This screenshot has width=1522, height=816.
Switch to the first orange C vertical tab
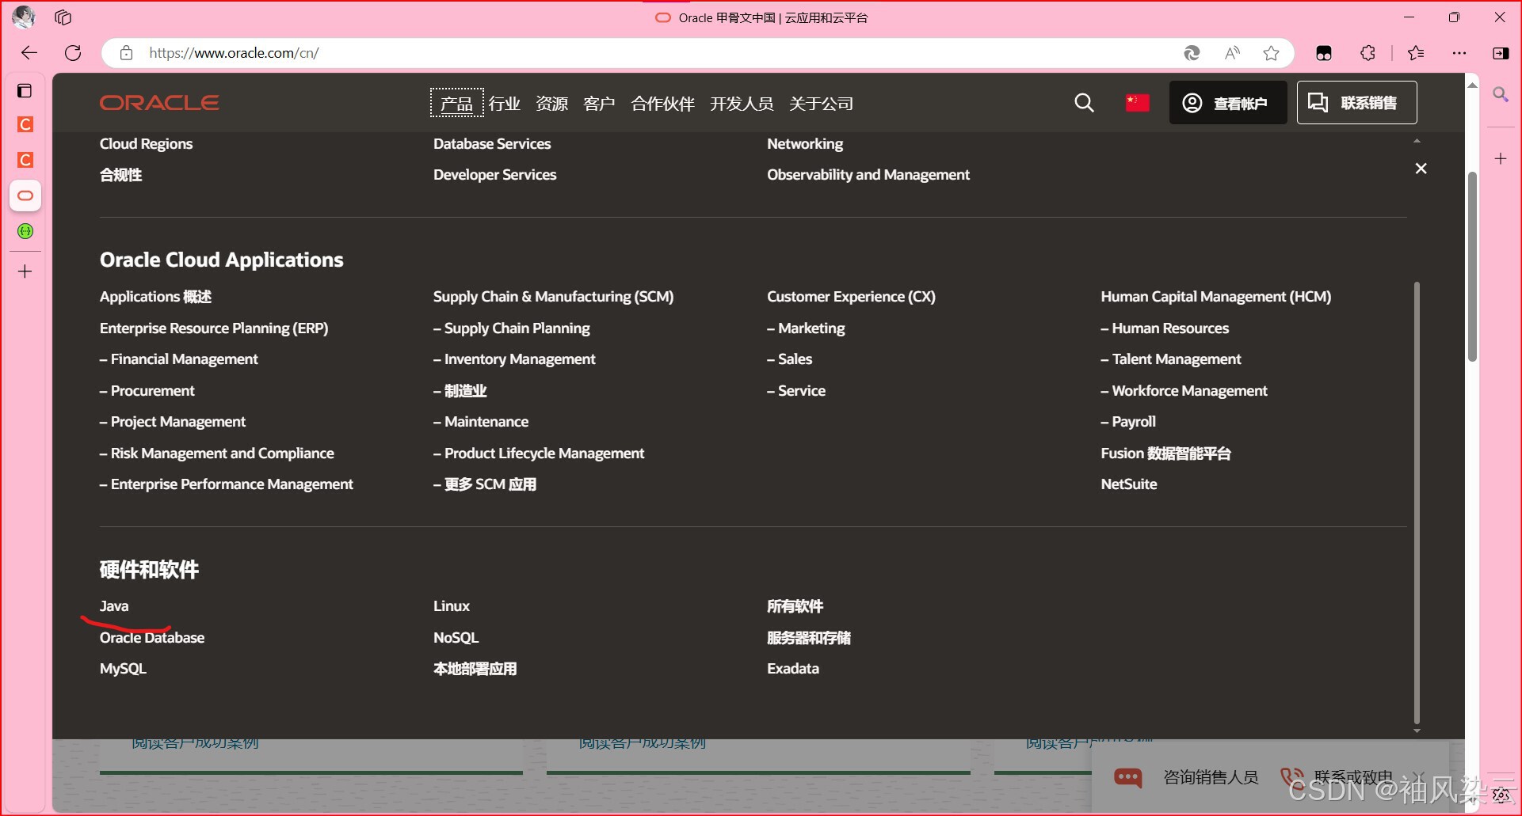pos(25,124)
